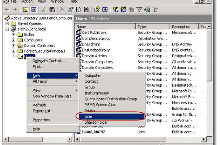The width and height of the screenshot is (220, 145).
Task: Select User in the New submenu
Action: [x=89, y=116]
